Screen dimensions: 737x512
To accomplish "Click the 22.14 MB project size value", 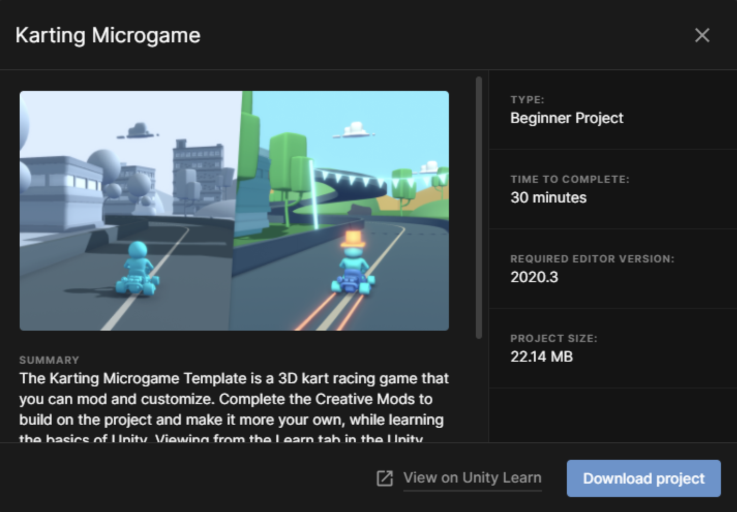I will pos(542,356).
